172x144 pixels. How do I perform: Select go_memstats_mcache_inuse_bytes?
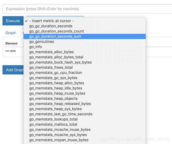pyautogui.click(x=85, y=130)
